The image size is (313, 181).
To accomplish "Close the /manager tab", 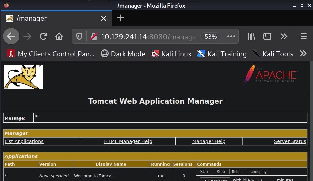I will [x=103, y=18].
